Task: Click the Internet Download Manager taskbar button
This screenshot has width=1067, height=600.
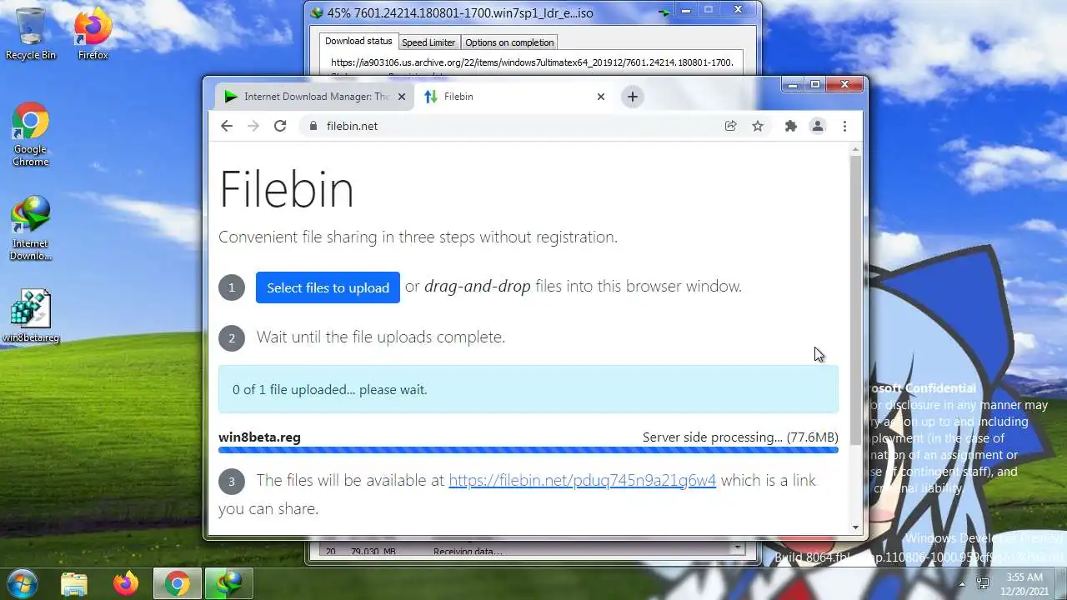Action: [x=228, y=583]
